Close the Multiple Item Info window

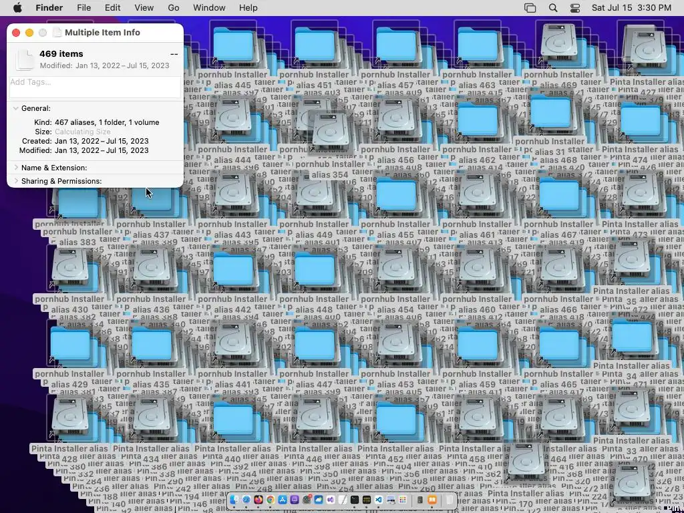pos(16,33)
